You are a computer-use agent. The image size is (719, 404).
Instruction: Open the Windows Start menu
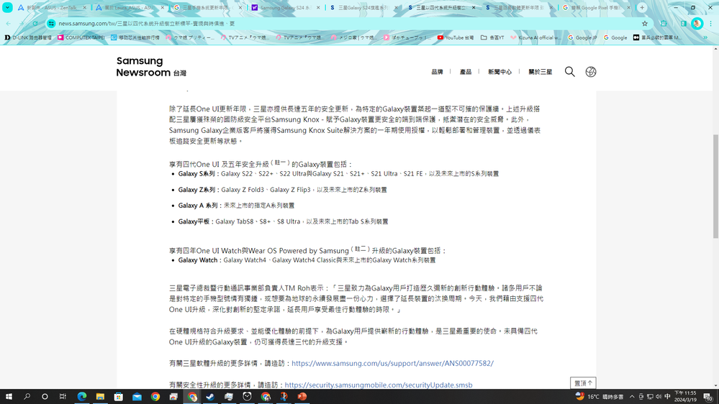[9, 397]
